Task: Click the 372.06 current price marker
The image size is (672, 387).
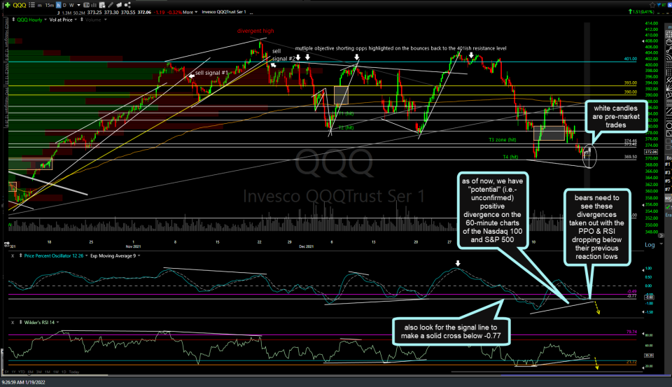Action: [x=651, y=152]
